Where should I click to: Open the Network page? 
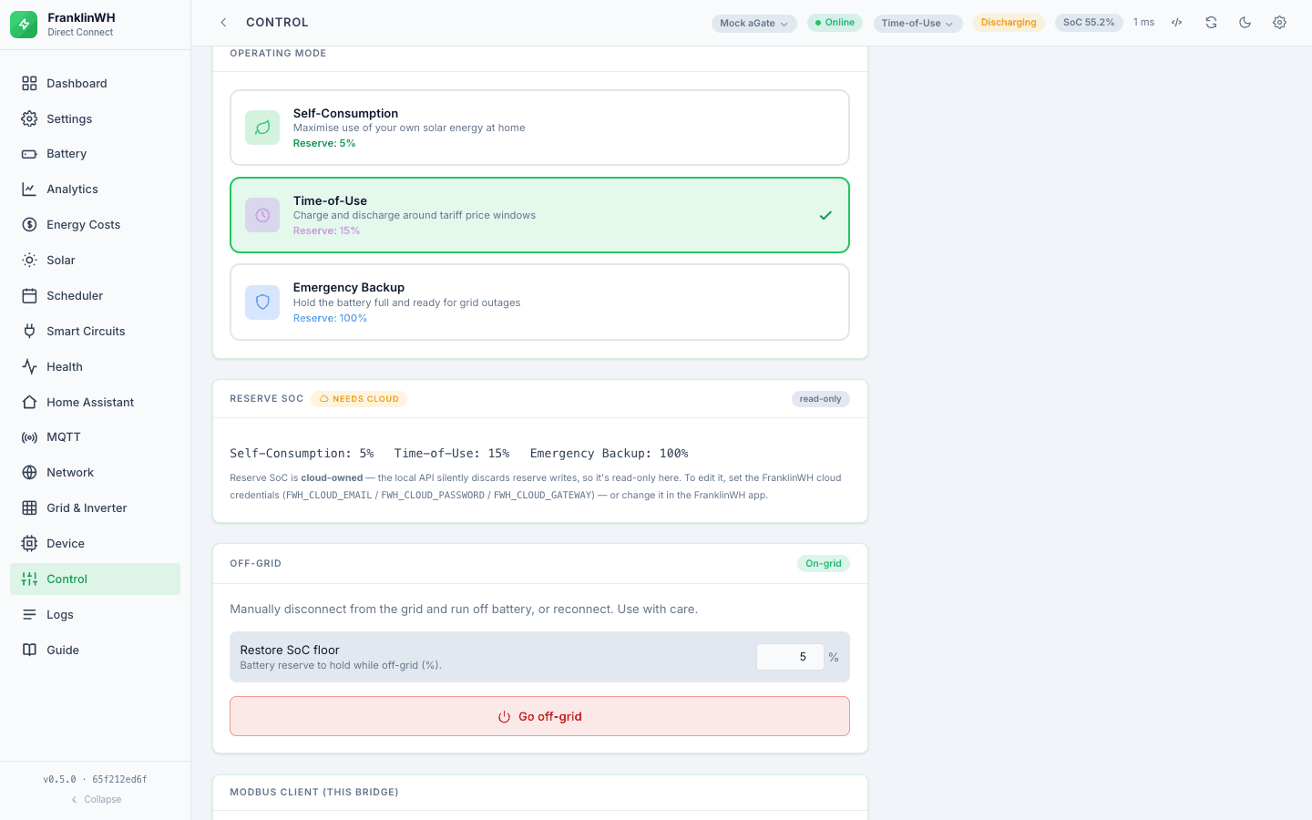tap(95, 473)
